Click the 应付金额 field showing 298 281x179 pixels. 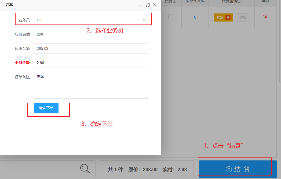pos(91,34)
